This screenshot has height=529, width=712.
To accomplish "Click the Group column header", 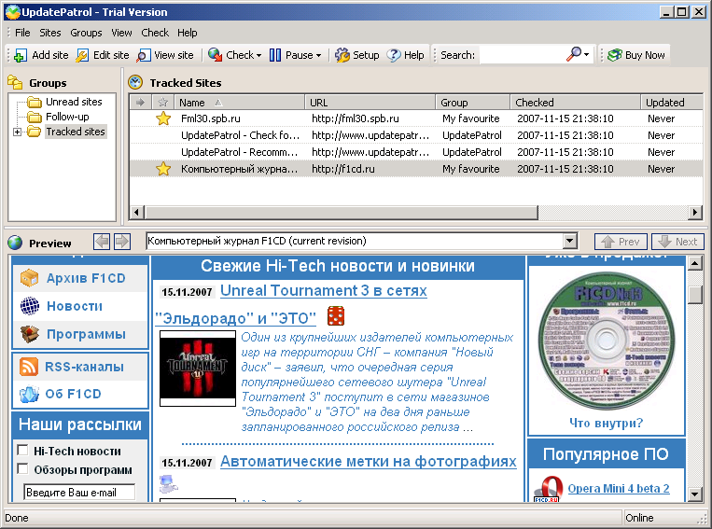I will 473,103.
